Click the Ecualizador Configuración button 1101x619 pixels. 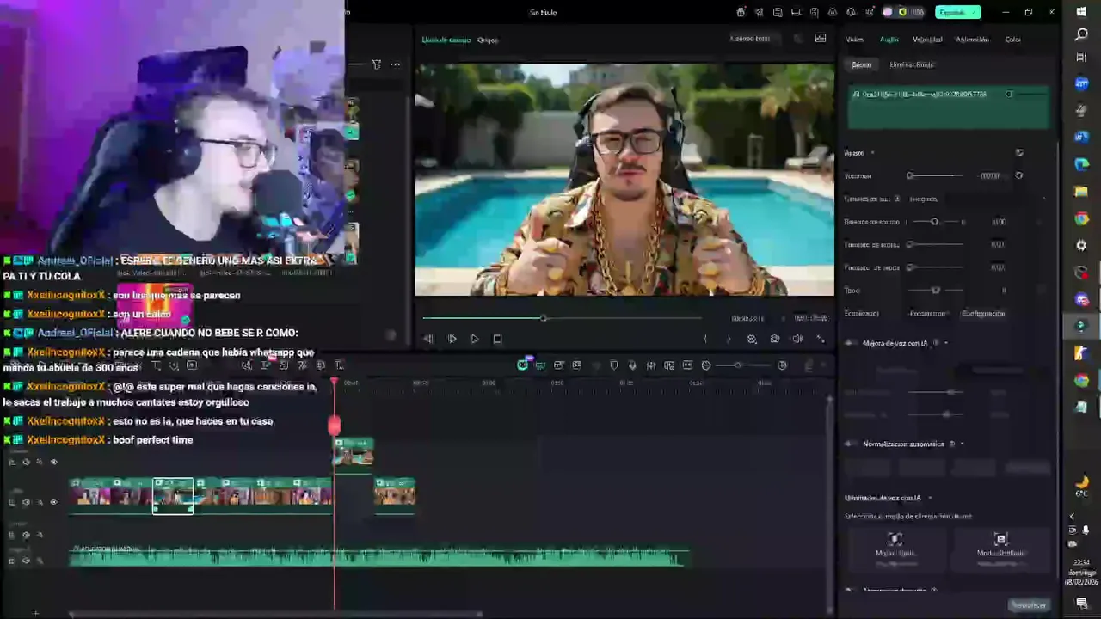pos(982,314)
